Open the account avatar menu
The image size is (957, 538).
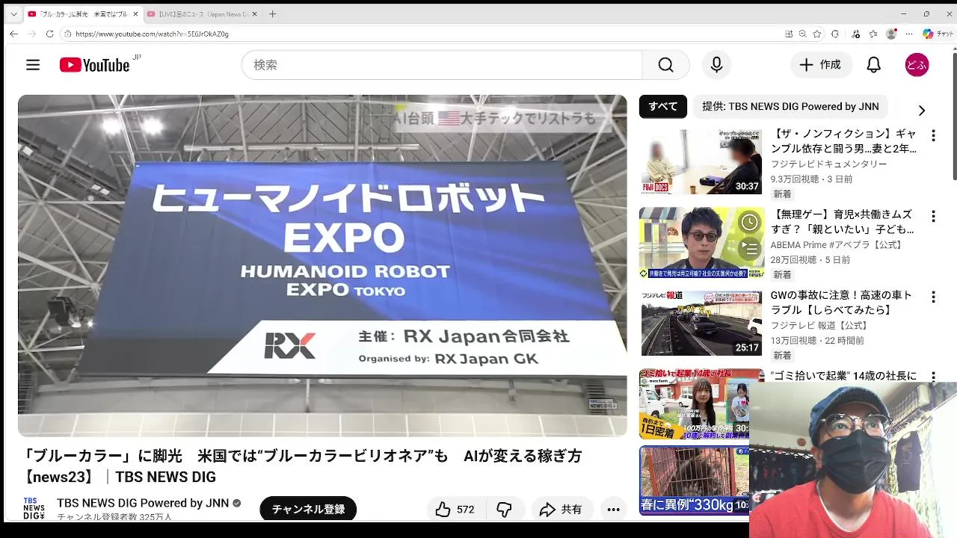917,65
